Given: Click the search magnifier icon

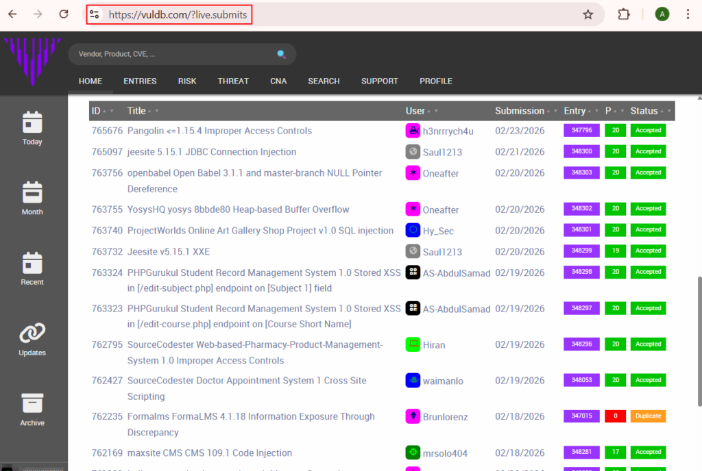Looking at the screenshot, I should coord(281,53).
